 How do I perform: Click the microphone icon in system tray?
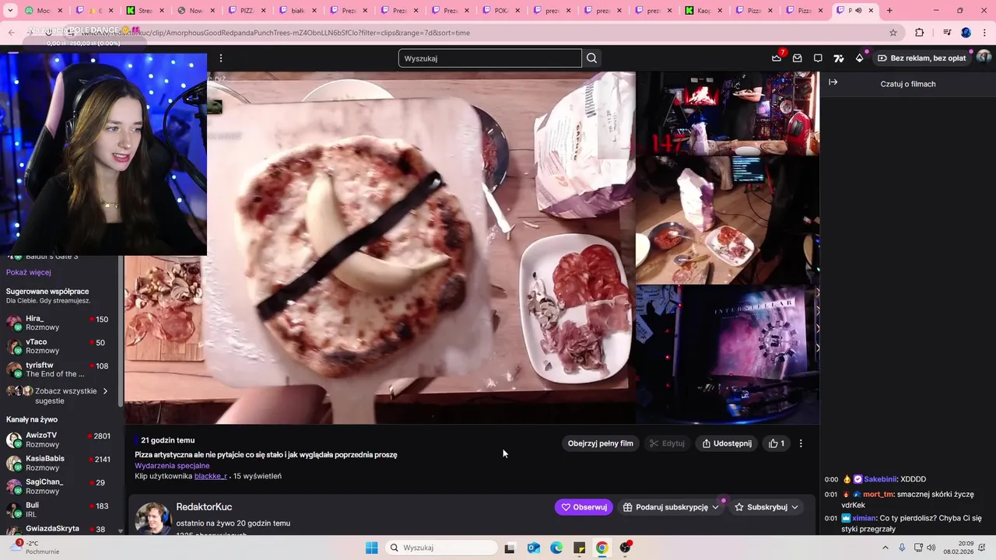point(902,548)
